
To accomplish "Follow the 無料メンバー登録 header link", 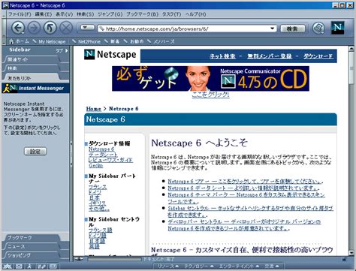I will click(270, 56).
